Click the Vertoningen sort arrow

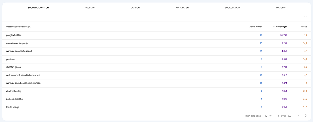(x=274, y=27)
